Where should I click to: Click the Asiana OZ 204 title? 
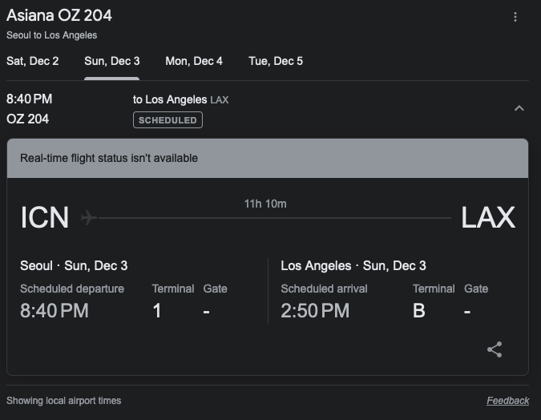(x=59, y=15)
